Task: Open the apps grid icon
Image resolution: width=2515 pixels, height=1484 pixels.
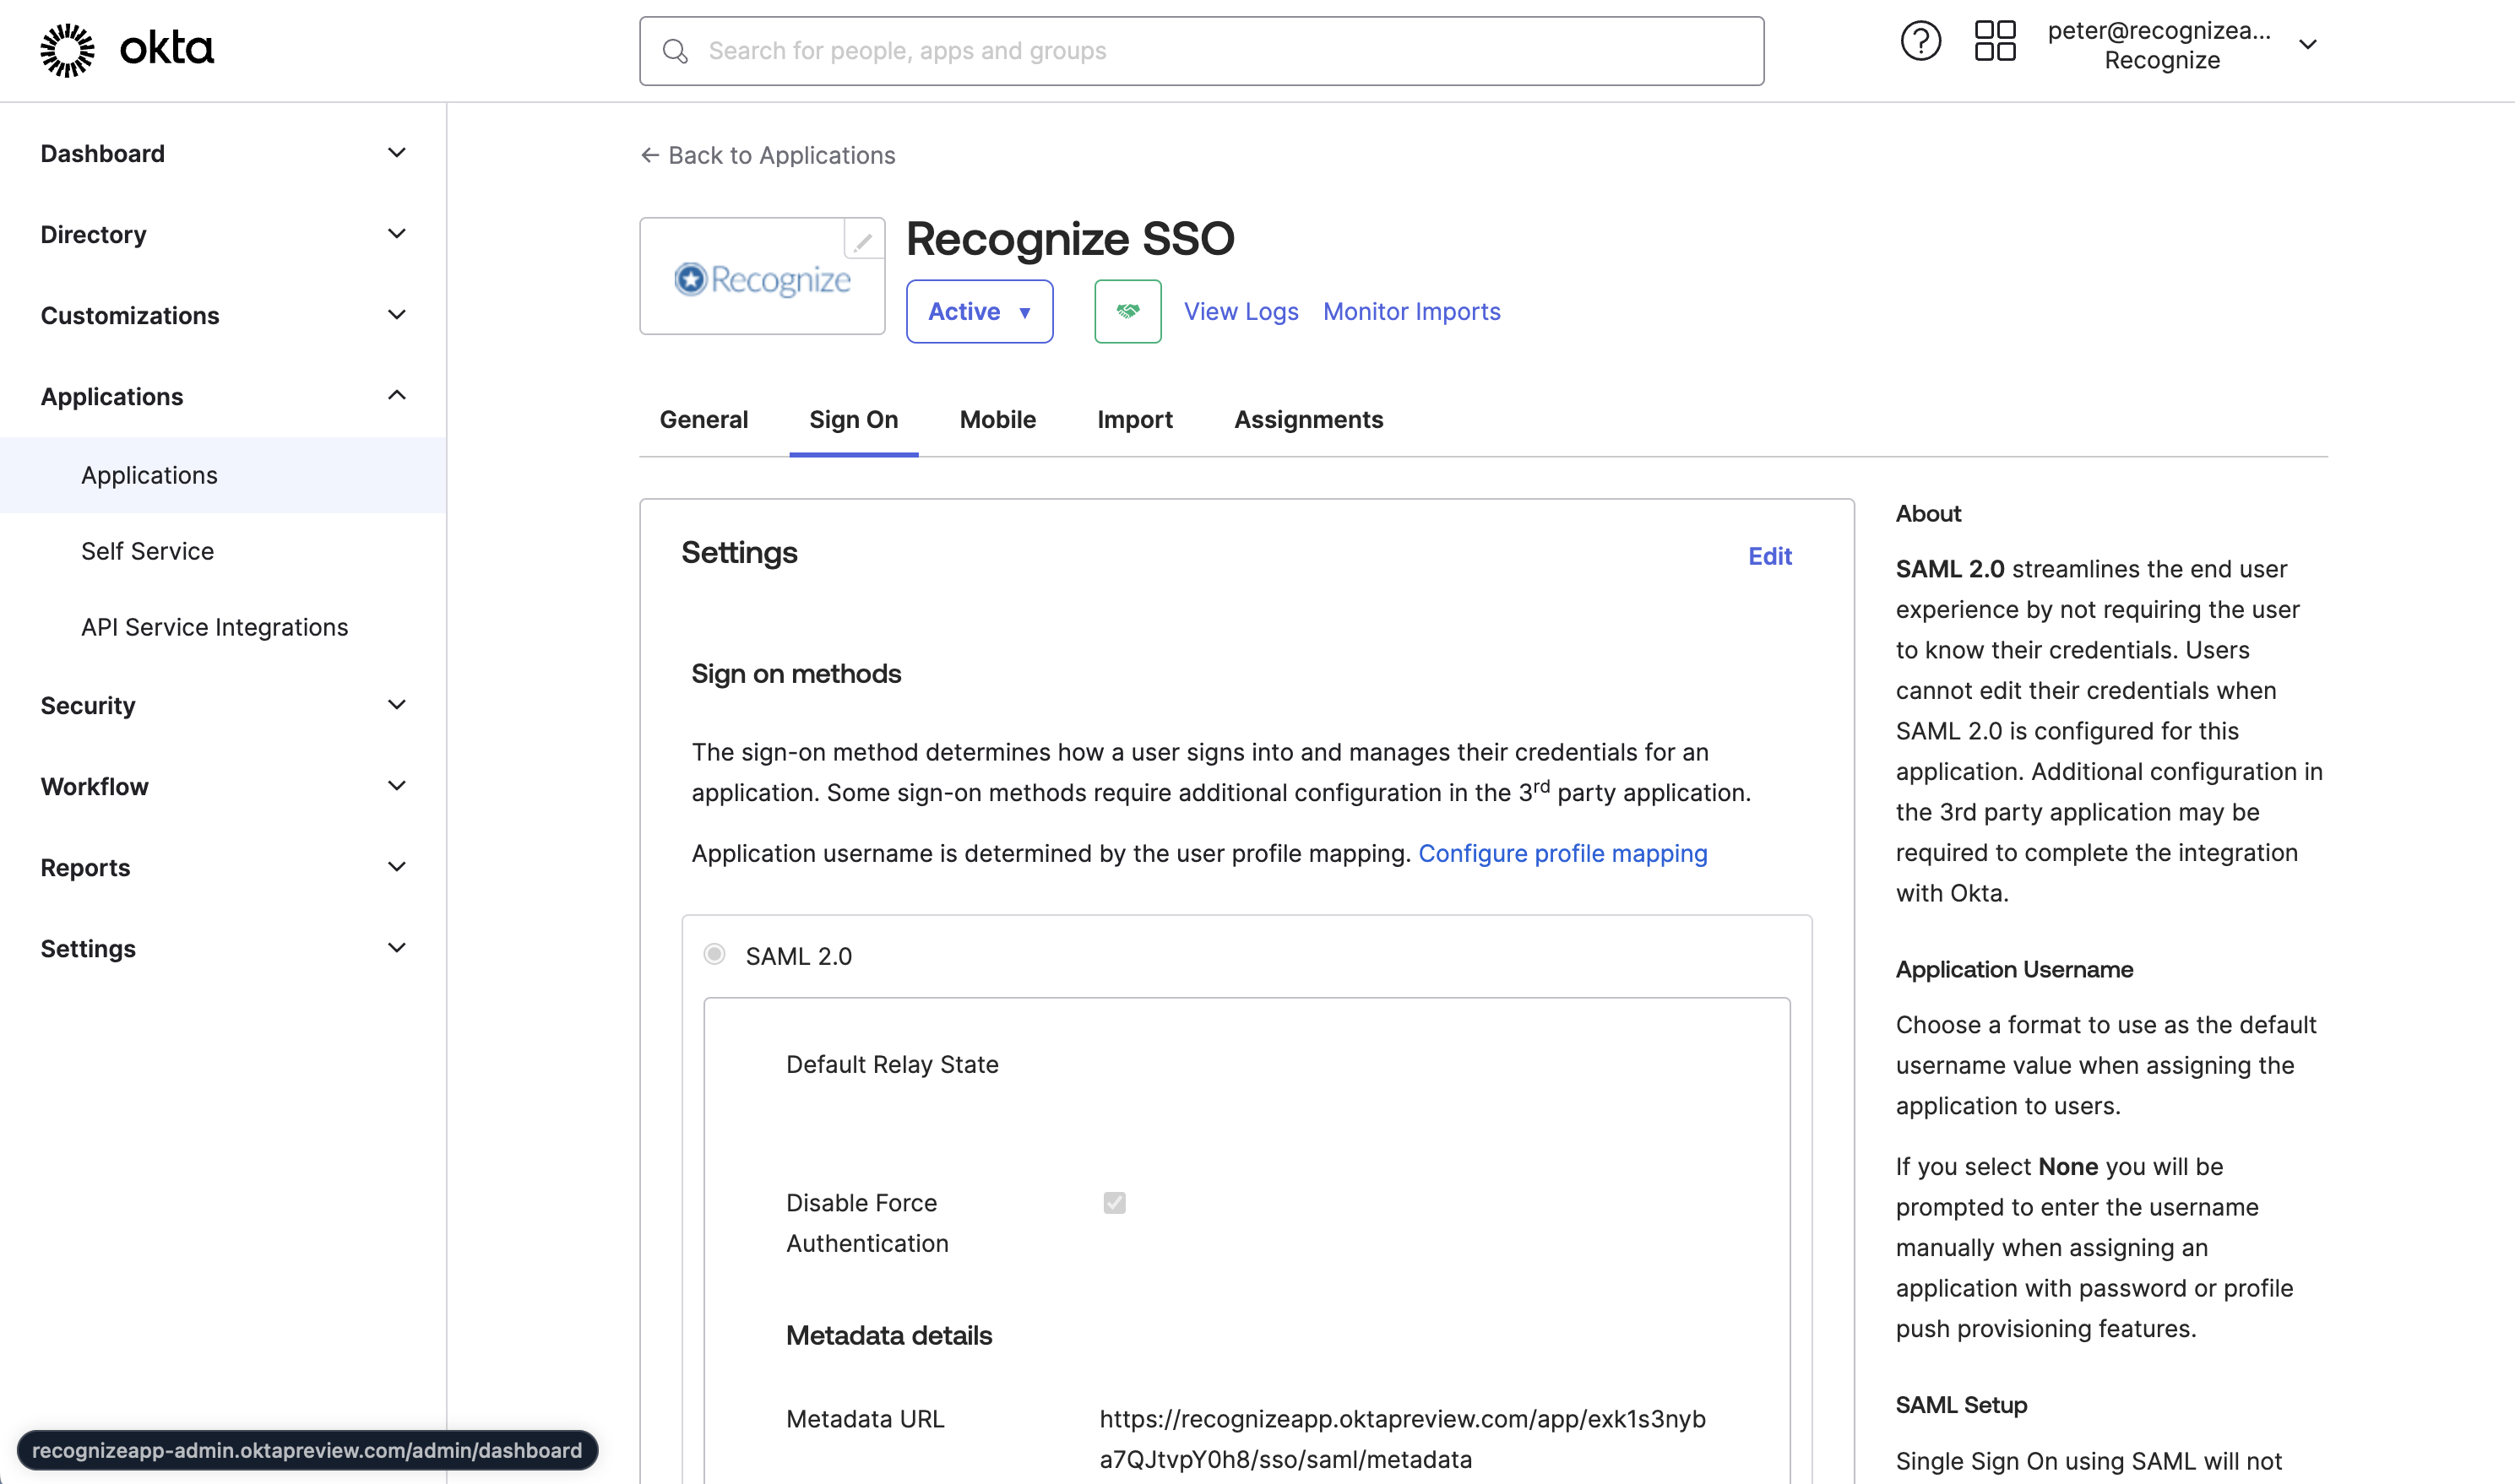Action: [x=1995, y=41]
